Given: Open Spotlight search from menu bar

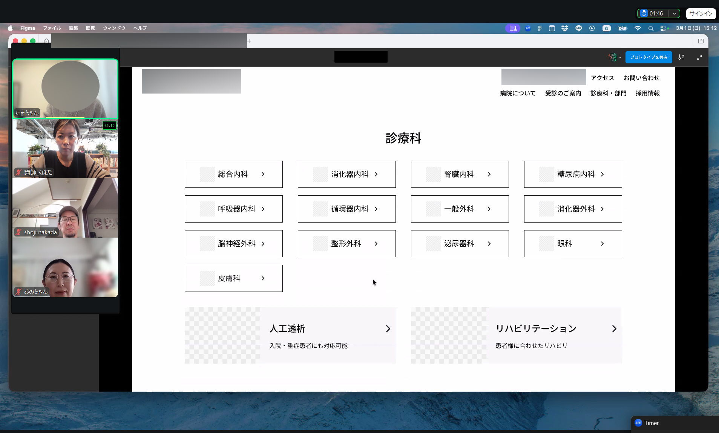Looking at the screenshot, I should click(x=650, y=28).
